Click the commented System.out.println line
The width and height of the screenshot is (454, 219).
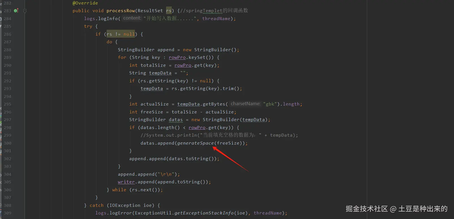click(x=219, y=135)
